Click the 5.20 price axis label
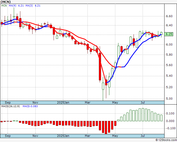 click(169, 87)
